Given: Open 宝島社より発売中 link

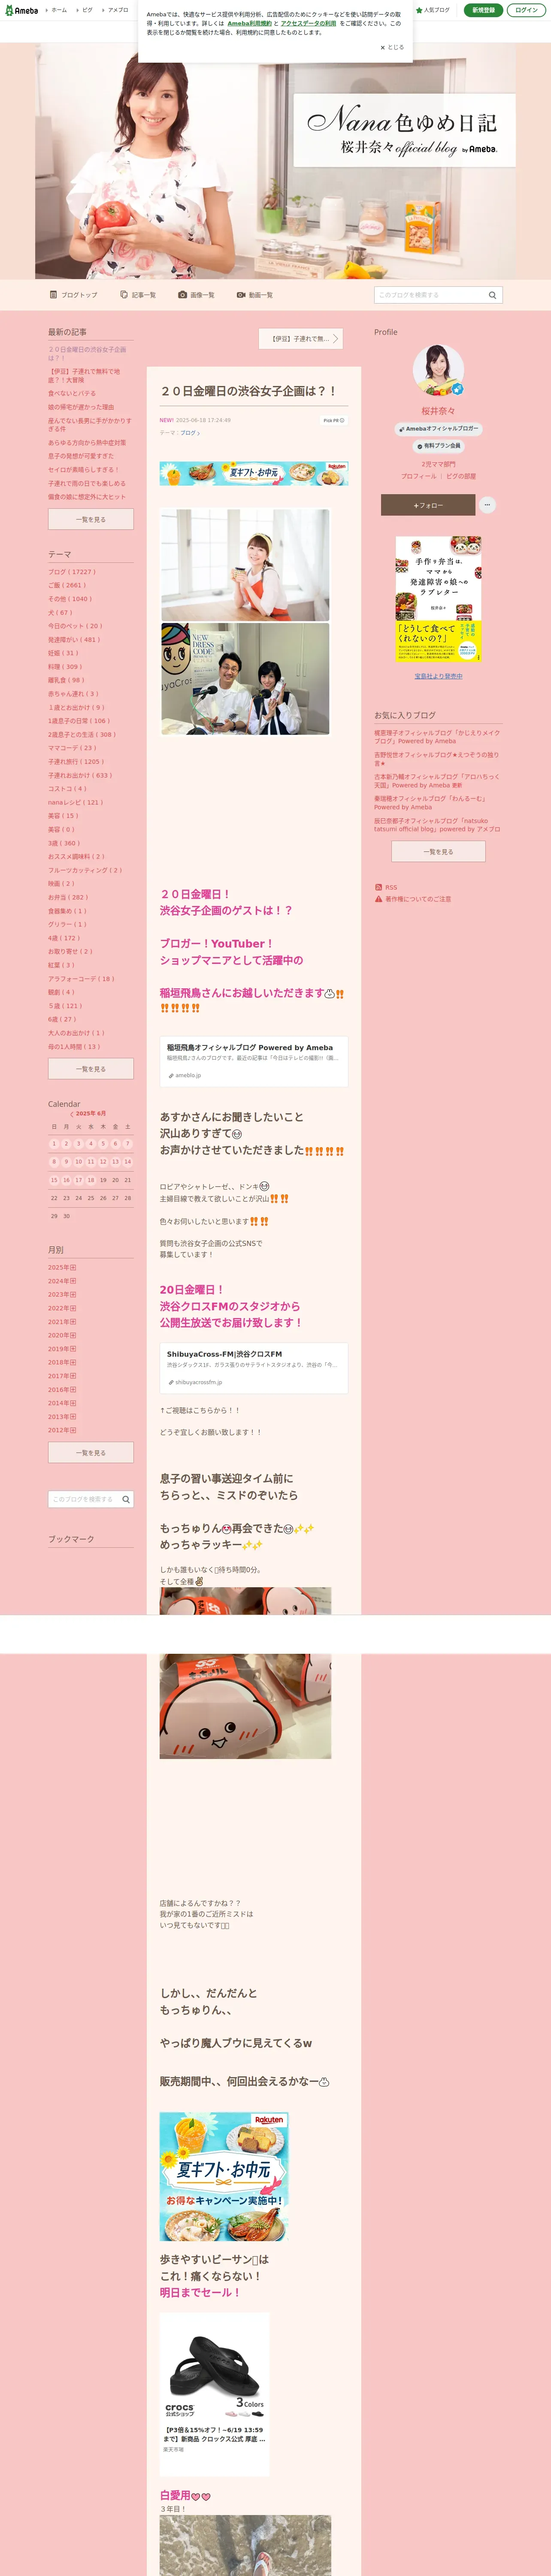Looking at the screenshot, I should tap(438, 676).
